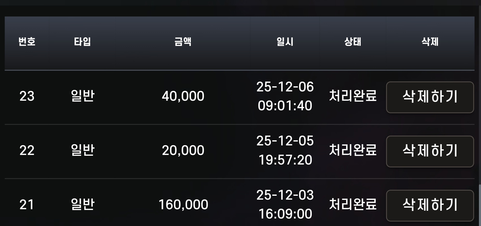The image size is (481, 226).
Task: Click the 20,000 amount value
Action: pyautogui.click(x=183, y=150)
